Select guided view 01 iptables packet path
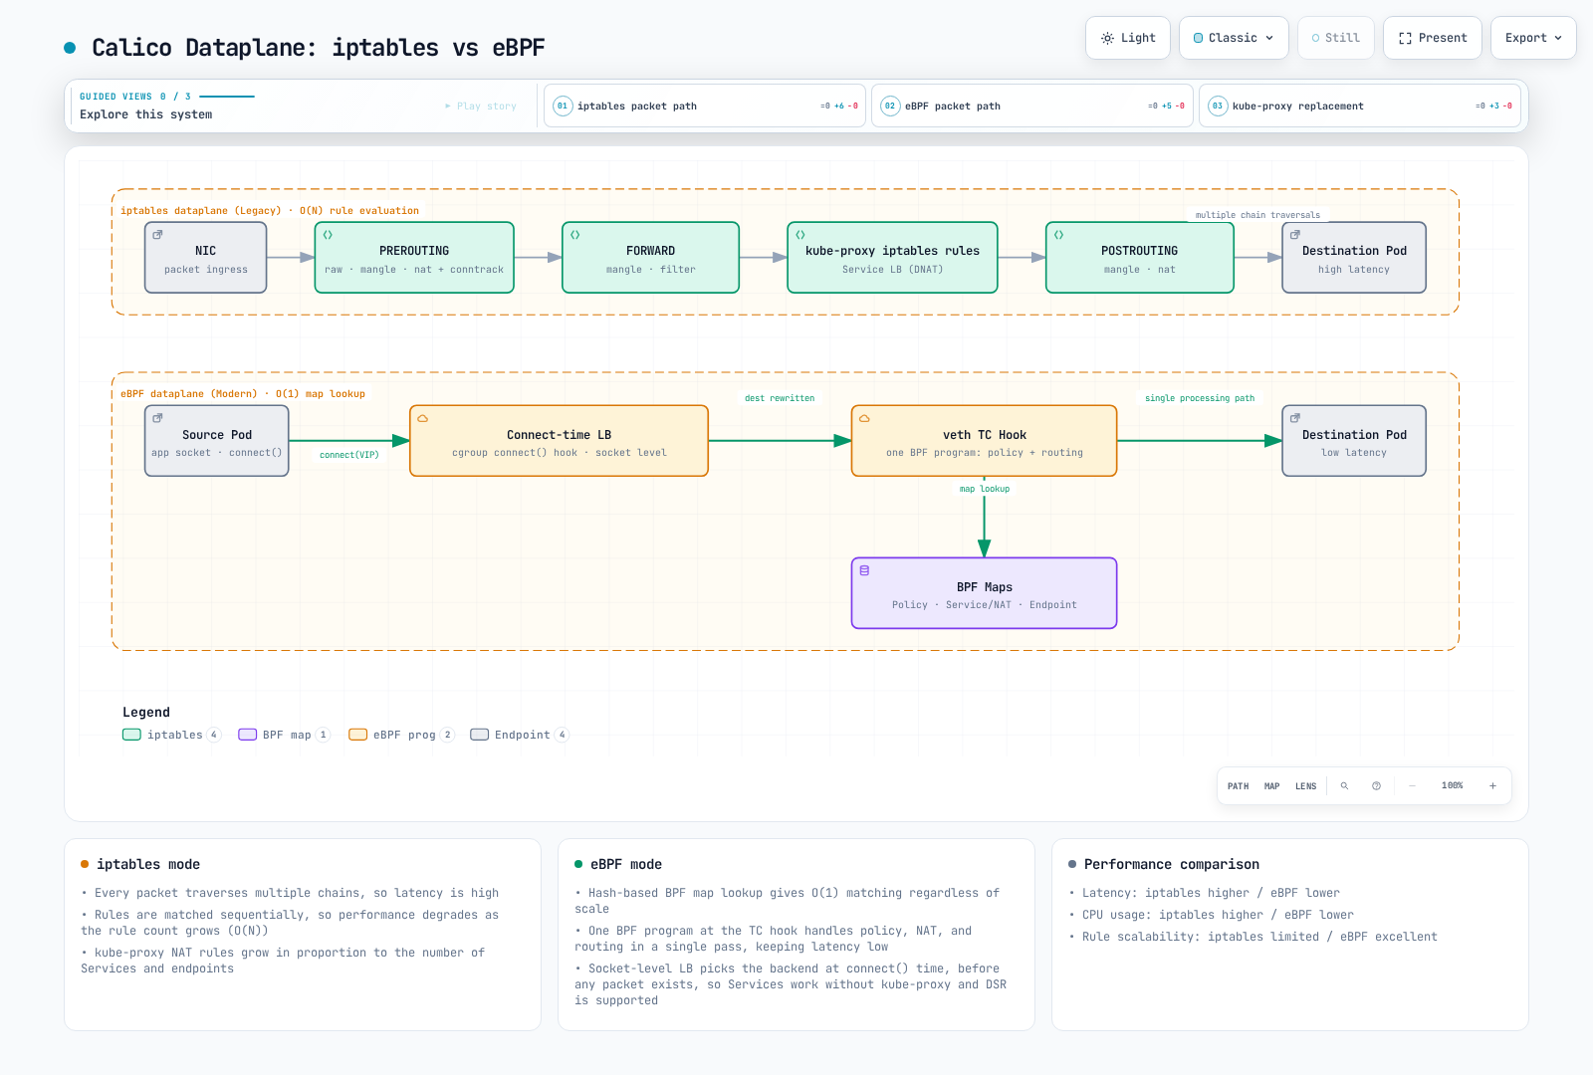1593x1075 pixels. pyautogui.click(x=705, y=106)
